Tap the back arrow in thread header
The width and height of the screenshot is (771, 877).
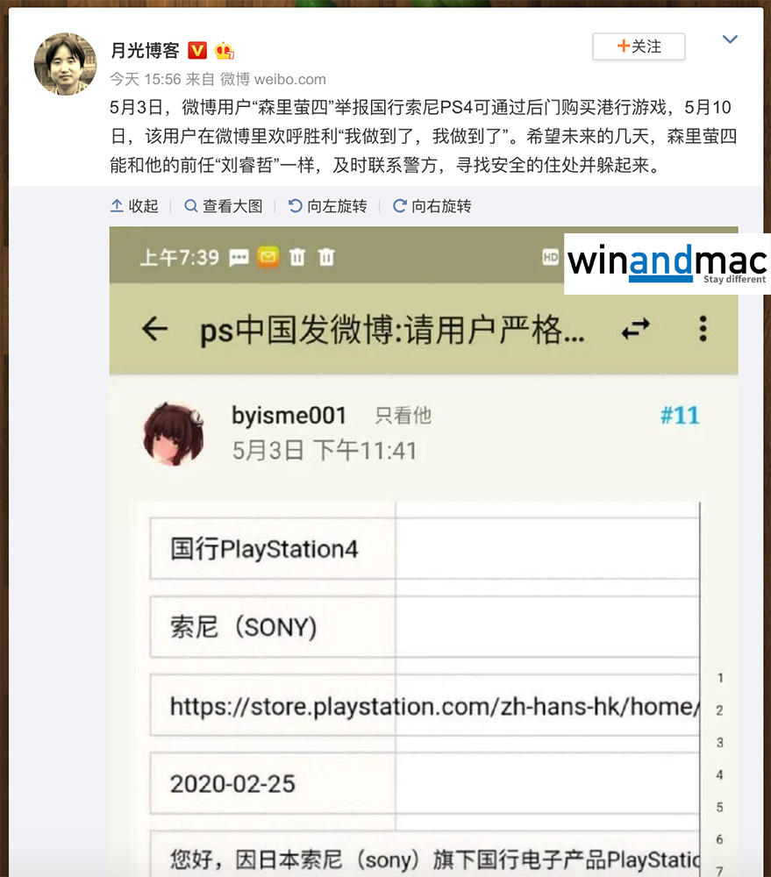[155, 328]
